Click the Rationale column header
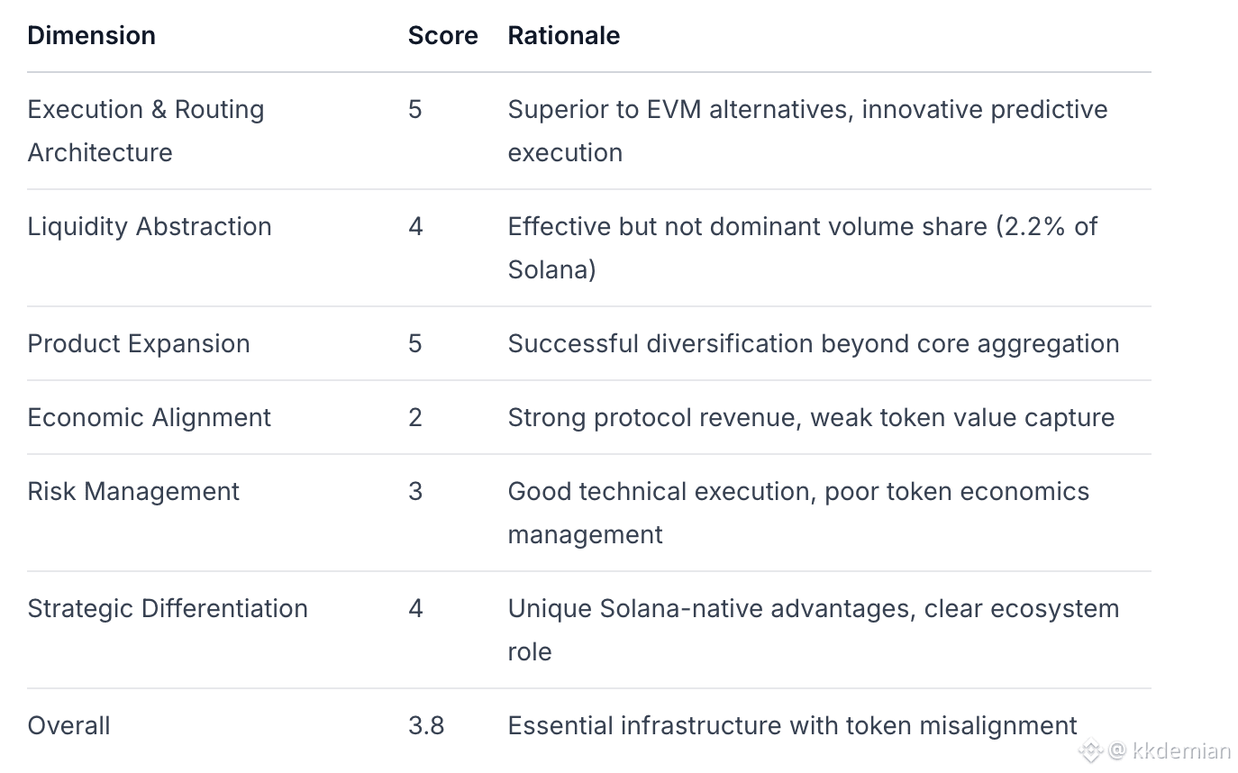The image size is (1238, 773). (563, 35)
